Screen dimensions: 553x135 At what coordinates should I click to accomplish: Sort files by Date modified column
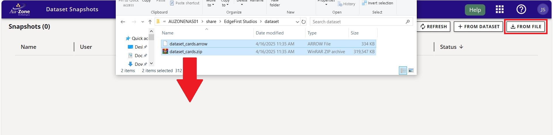point(270,33)
